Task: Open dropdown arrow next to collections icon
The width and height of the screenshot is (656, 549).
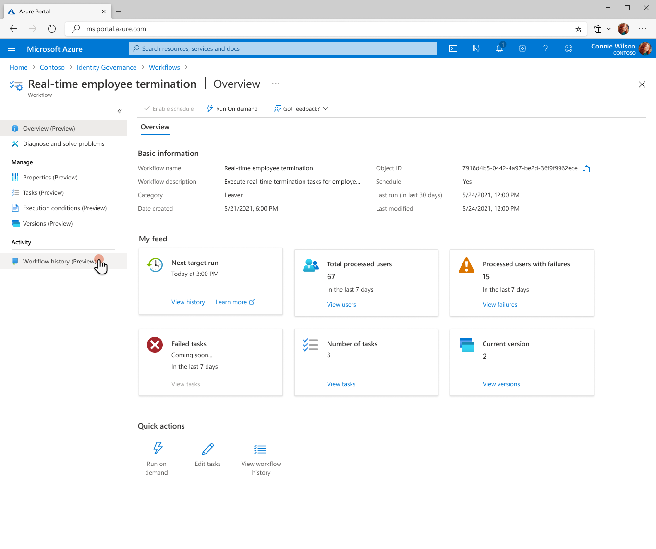Action: (609, 29)
